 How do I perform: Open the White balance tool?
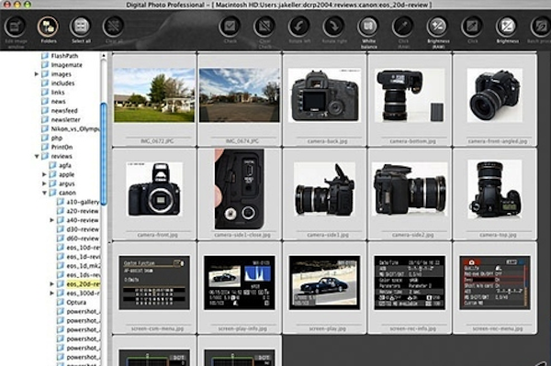368,27
